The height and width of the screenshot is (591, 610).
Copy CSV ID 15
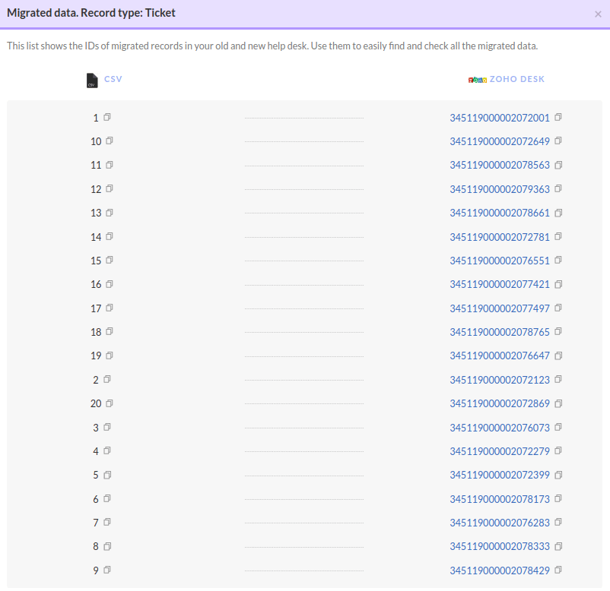click(x=110, y=260)
